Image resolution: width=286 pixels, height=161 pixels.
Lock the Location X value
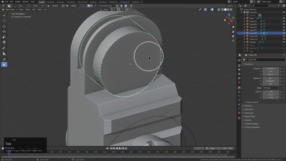pyautogui.click(x=281, y=68)
